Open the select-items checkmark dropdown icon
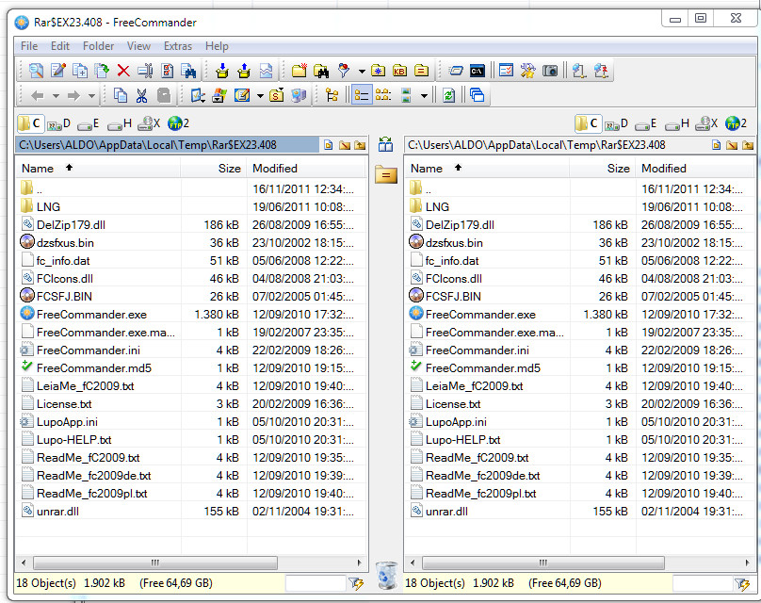Viewport: 761px width, 603px height. [198, 96]
